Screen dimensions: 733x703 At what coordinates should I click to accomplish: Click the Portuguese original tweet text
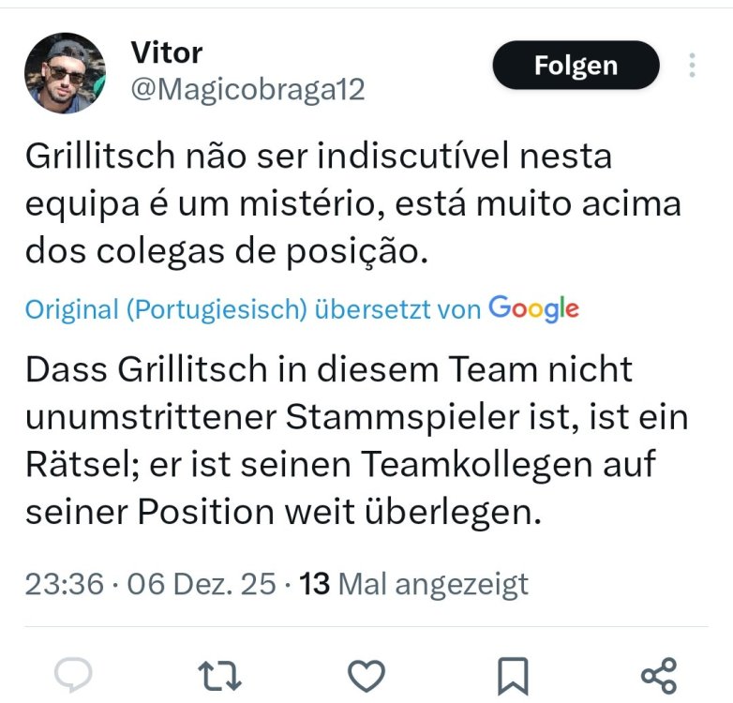(353, 203)
